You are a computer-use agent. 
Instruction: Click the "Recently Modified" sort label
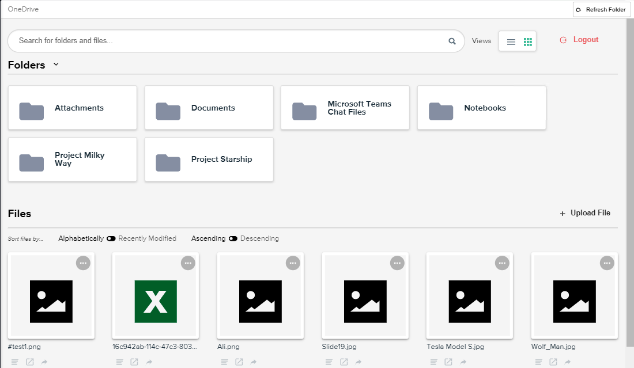pos(147,238)
